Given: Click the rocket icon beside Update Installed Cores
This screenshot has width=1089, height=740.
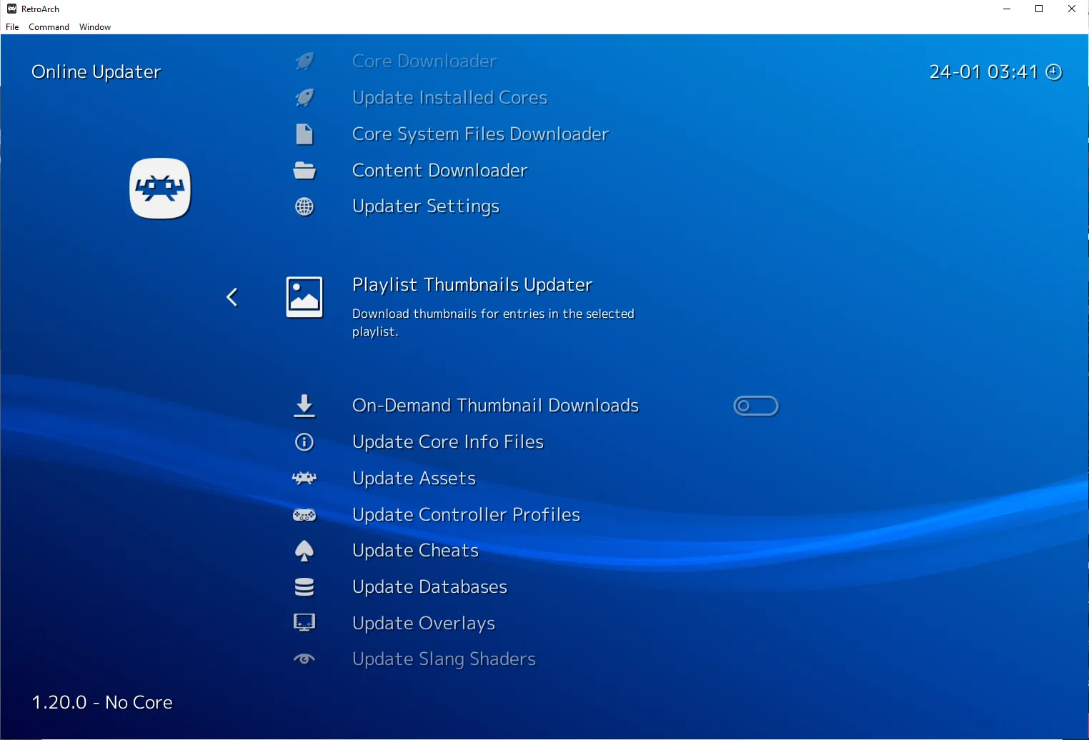Looking at the screenshot, I should tap(304, 98).
